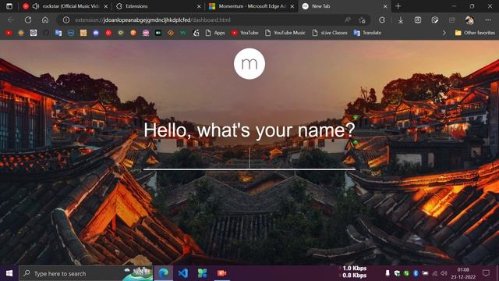Click the address bar URL
This screenshot has width=499, height=281.
coord(153,20)
